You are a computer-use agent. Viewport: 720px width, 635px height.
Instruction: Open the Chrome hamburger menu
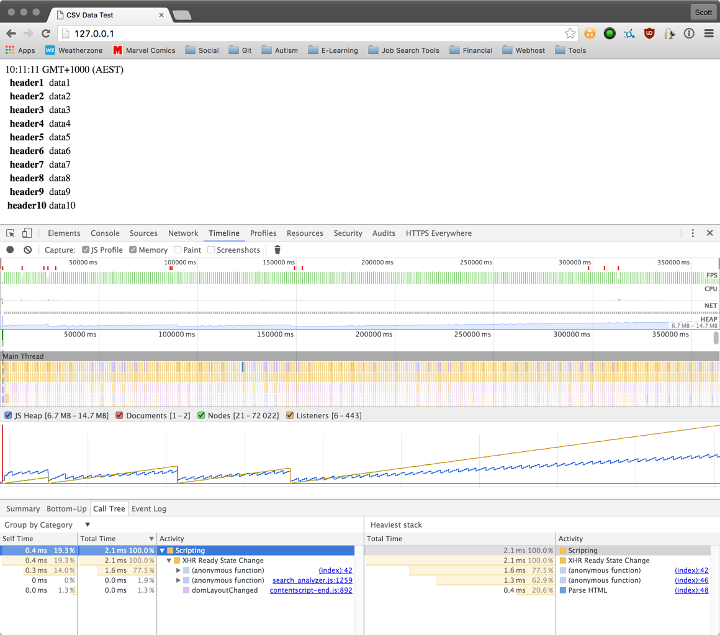(709, 34)
